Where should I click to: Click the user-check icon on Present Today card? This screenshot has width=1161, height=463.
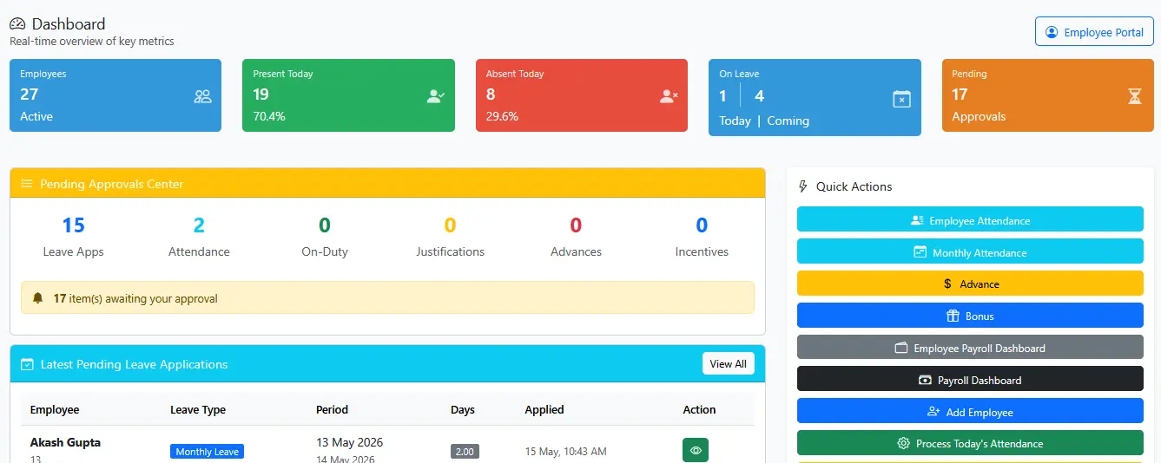tap(436, 96)
